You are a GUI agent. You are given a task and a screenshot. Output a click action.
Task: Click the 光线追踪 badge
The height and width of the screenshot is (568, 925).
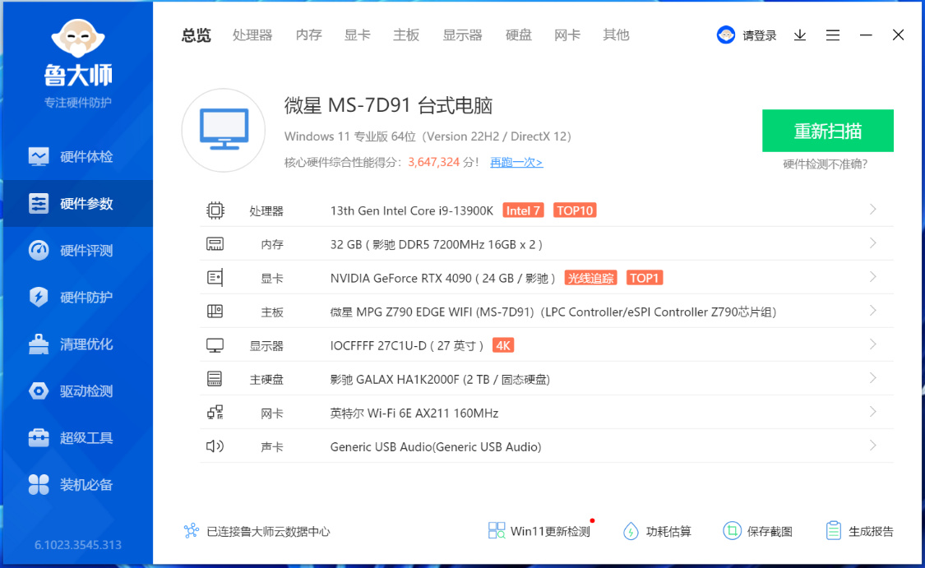click(x=590, y=278)
